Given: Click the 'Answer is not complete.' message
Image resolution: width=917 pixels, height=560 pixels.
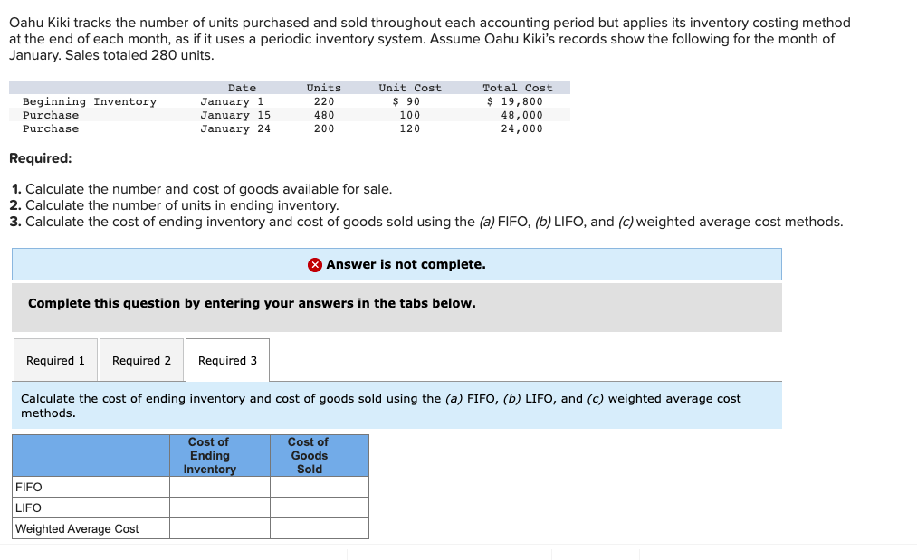Looking at the screenshot, I should pyautogui.click(x=406, y=264).
